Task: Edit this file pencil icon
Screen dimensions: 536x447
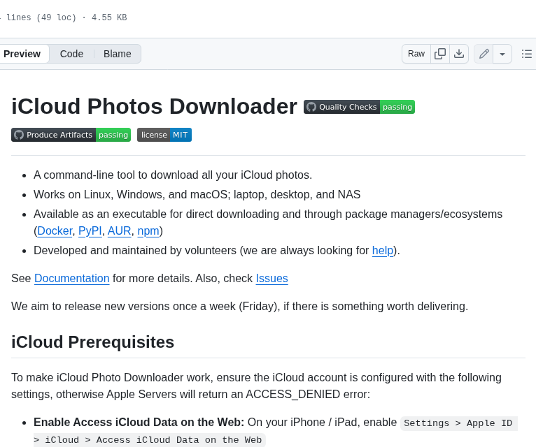Action: 484,54
